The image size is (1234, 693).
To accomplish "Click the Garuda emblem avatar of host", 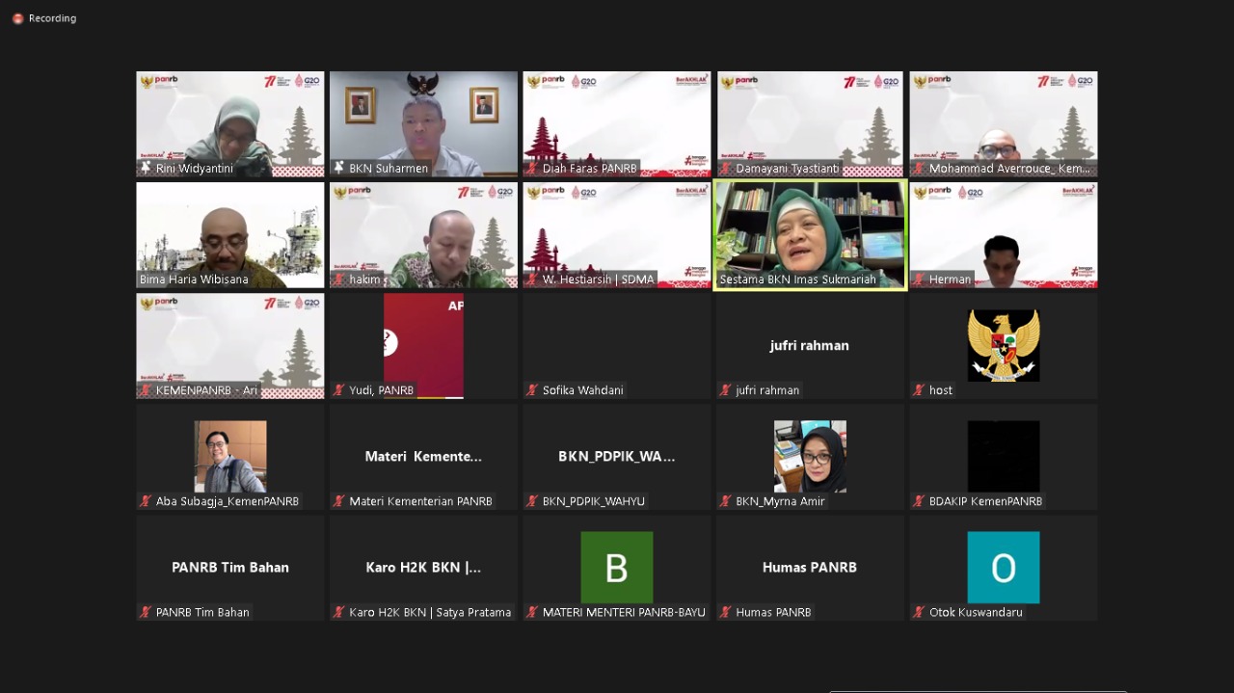I will click(x=1004, y=345).
